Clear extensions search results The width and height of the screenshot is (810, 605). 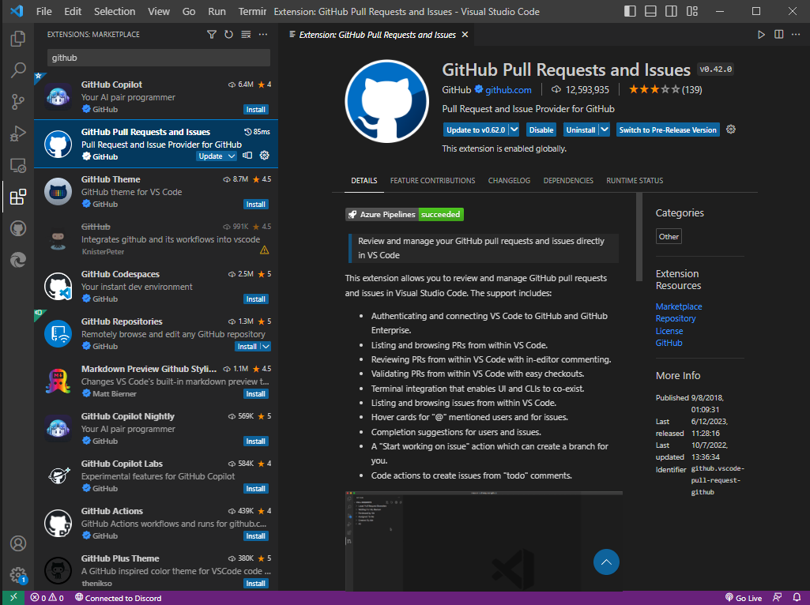pyautogui.click(x=246, y=35)
